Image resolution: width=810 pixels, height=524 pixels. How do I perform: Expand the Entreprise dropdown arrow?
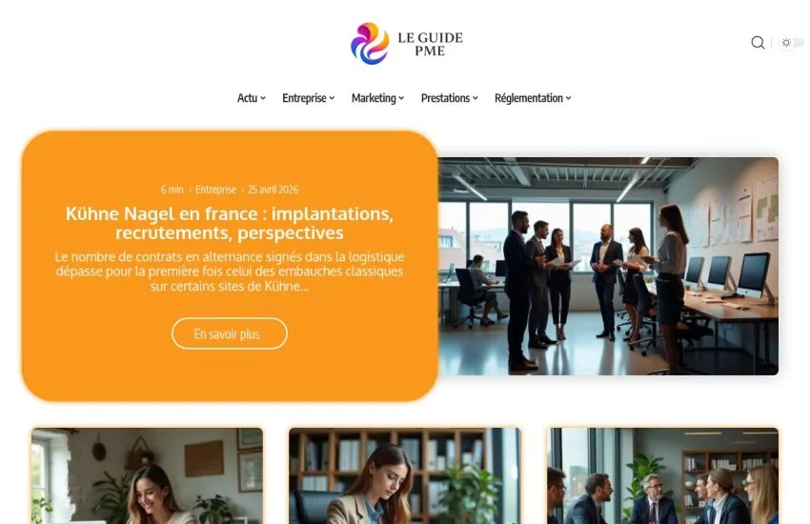332,98
